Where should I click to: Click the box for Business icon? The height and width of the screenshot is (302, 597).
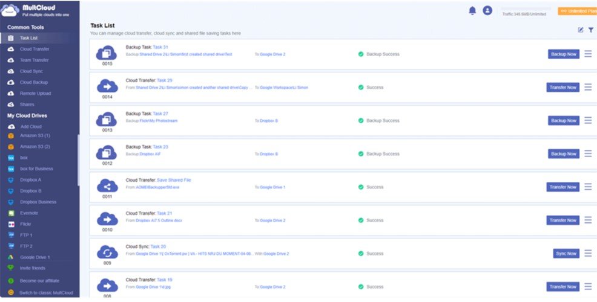point(11,169)
